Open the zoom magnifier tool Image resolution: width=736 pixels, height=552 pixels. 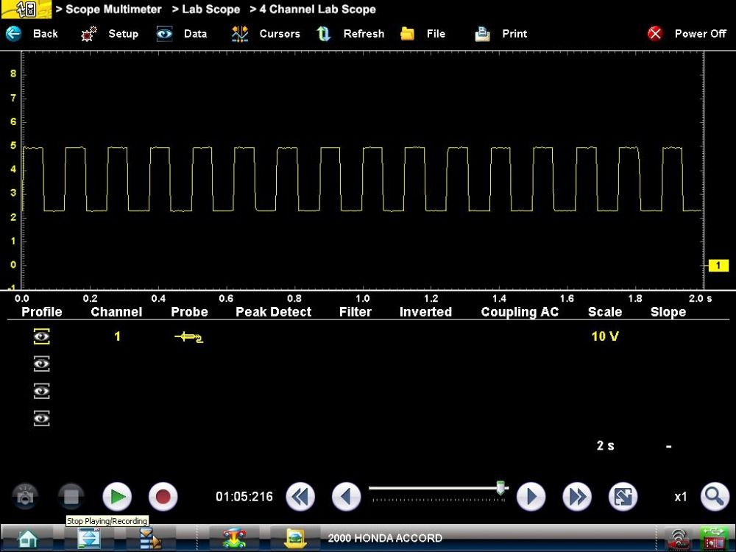tap(714, 498)
